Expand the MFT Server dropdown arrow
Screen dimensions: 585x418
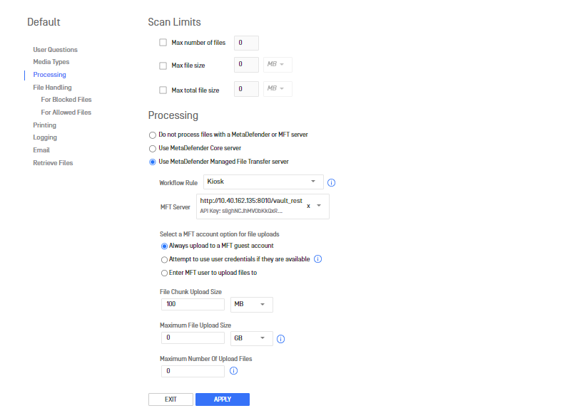(x=319, y=206)
